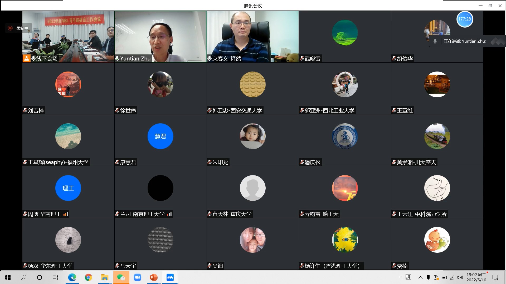Open Tencent Meeting taskbar icon

170,277
